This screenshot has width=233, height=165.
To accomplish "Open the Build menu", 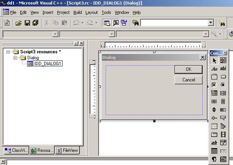I will [78, 12].
